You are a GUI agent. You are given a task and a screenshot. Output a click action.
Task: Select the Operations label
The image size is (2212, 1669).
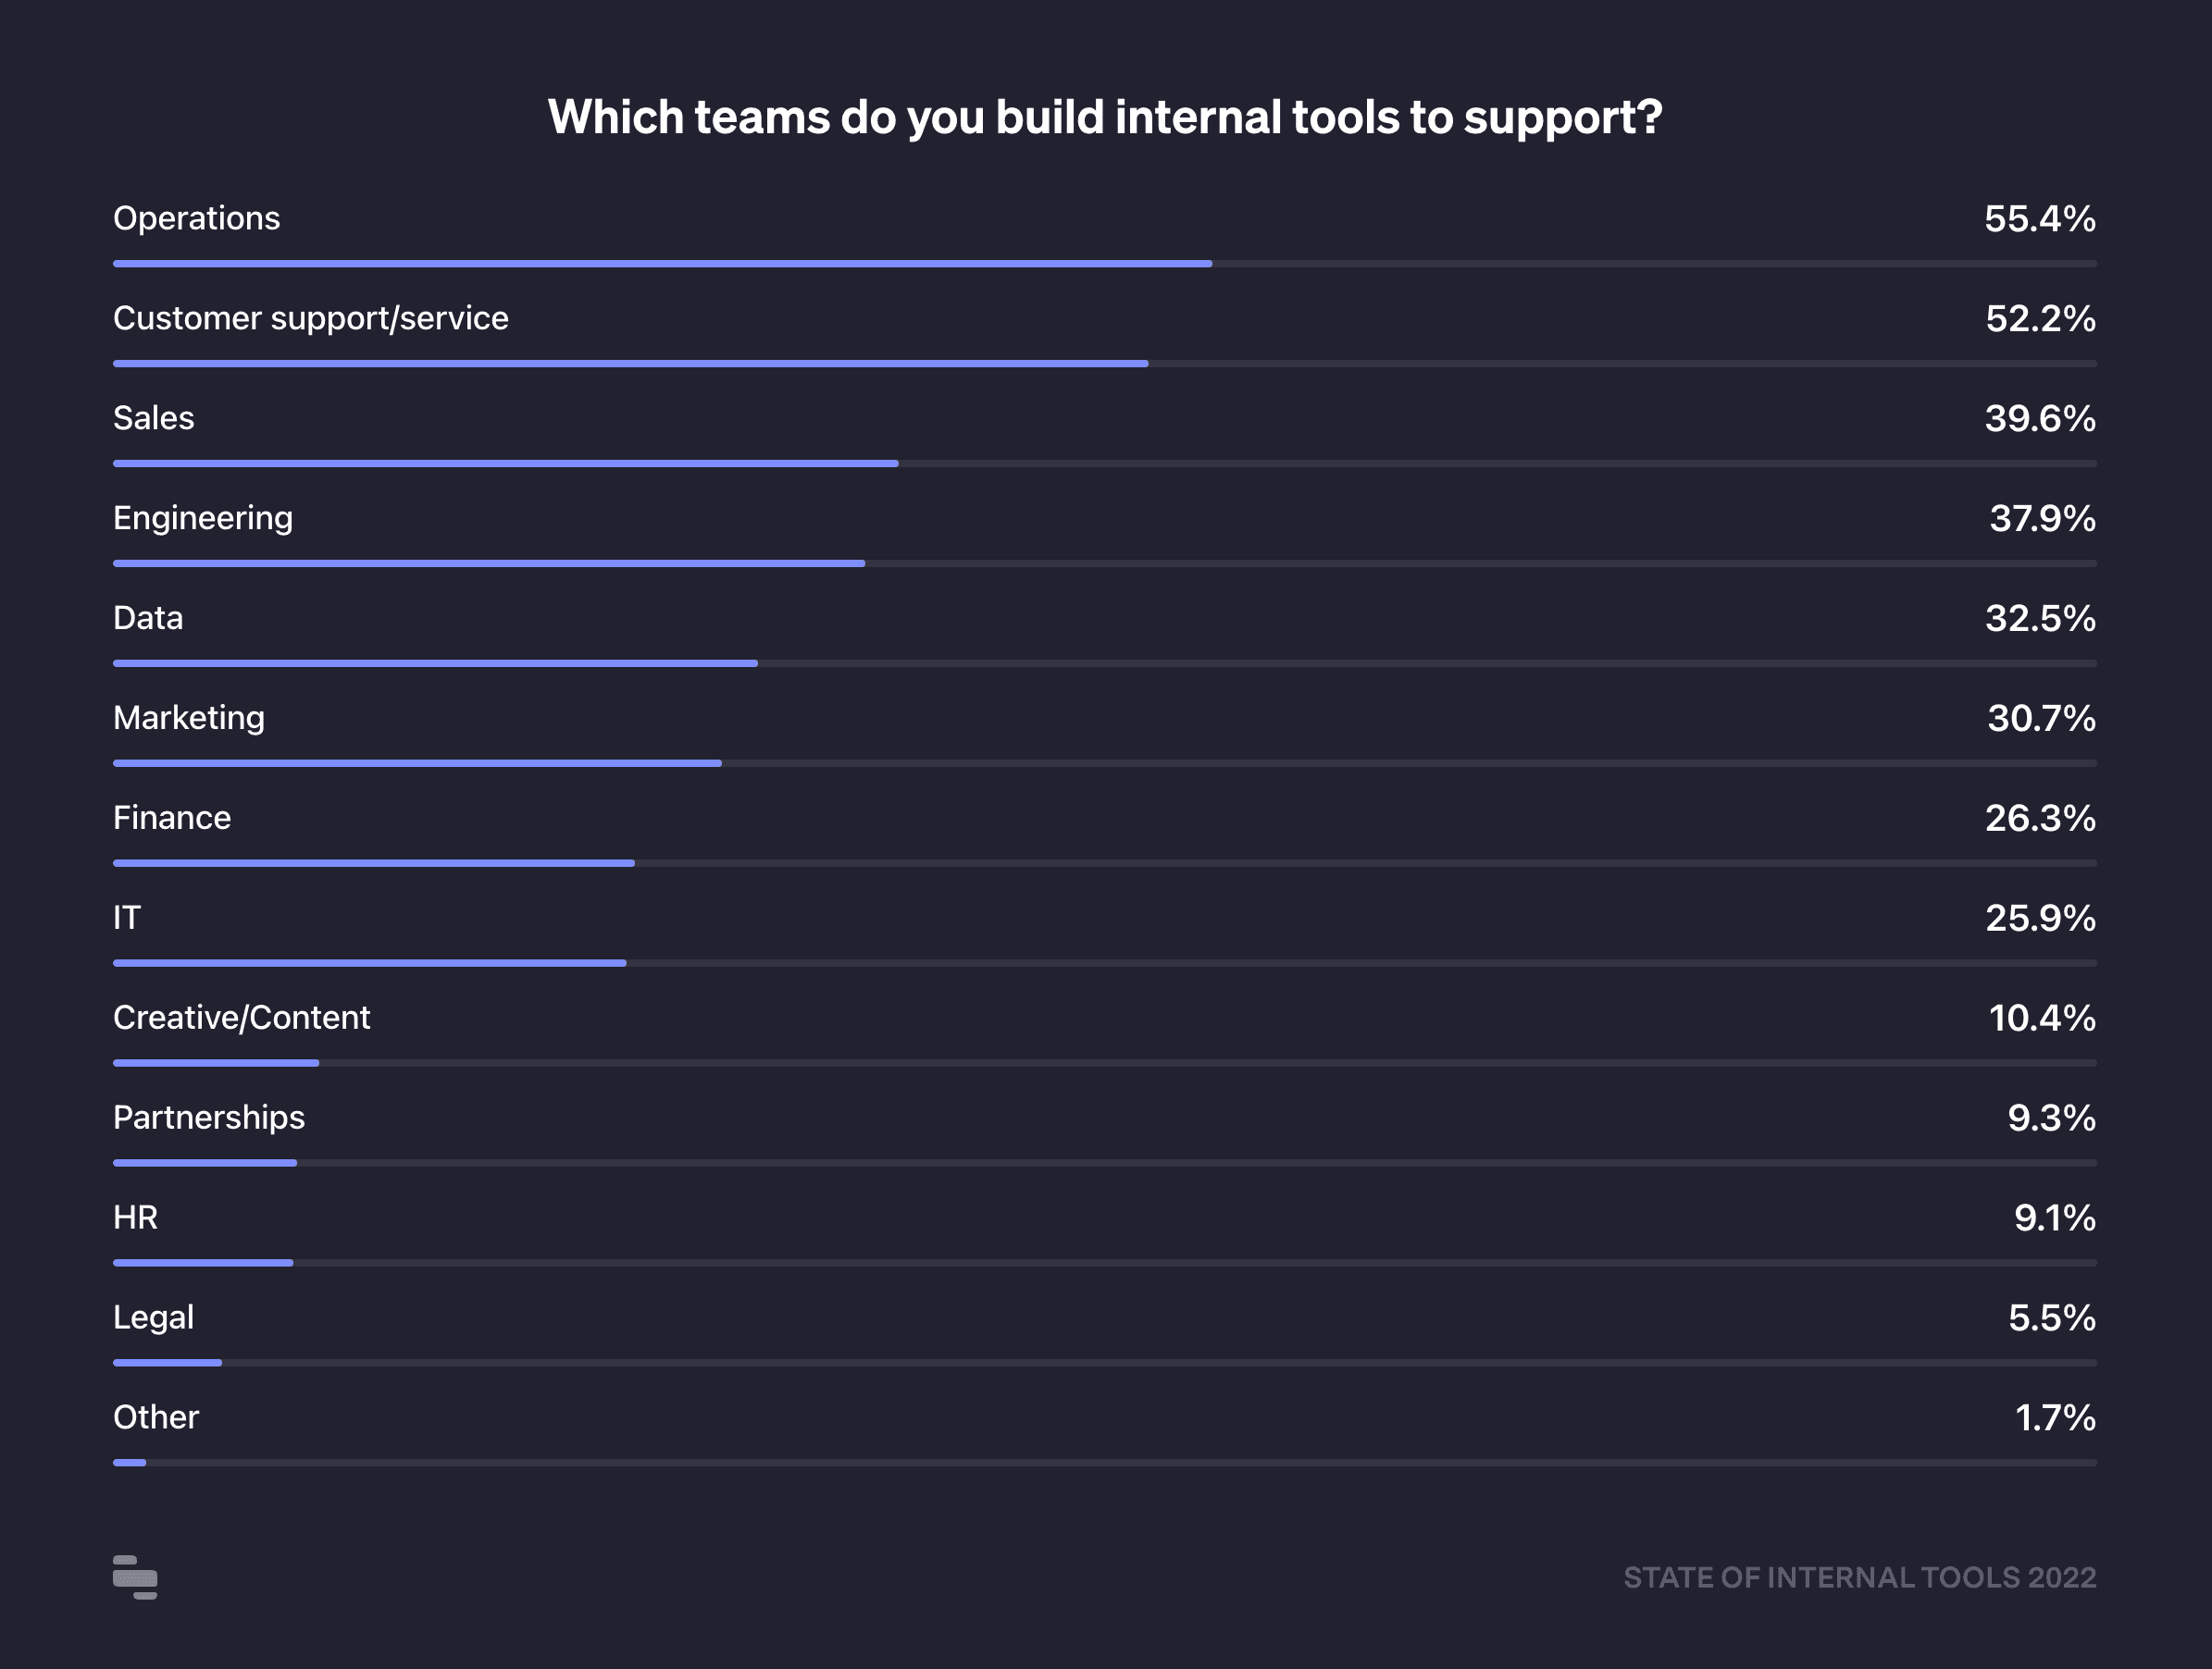pyautogui.click(x=196, y=217)
